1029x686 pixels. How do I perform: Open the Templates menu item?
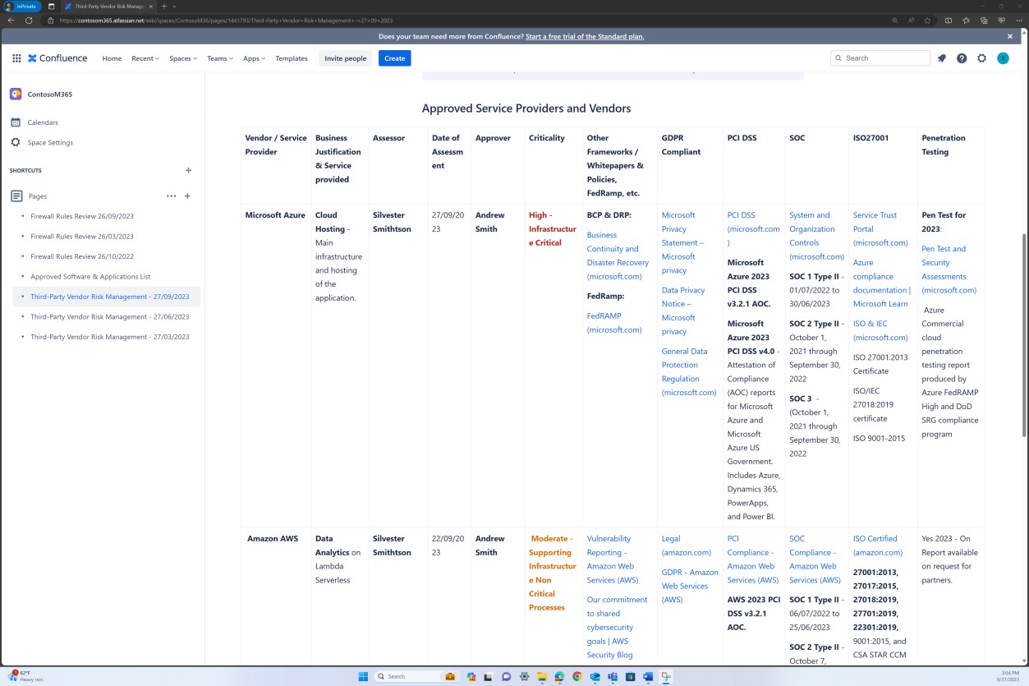pyautogui.click(x=291, y=58)
